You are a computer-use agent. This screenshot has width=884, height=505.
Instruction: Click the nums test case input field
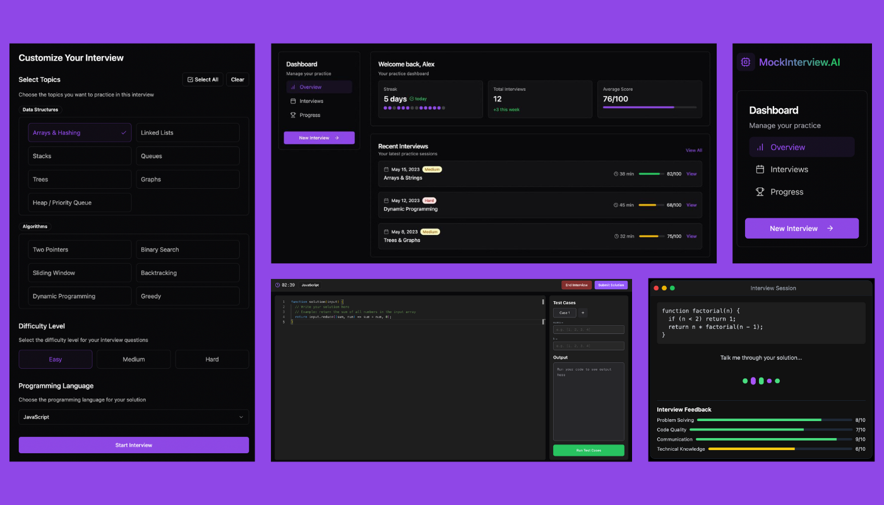pyautogui.click(x=588, y=330)
